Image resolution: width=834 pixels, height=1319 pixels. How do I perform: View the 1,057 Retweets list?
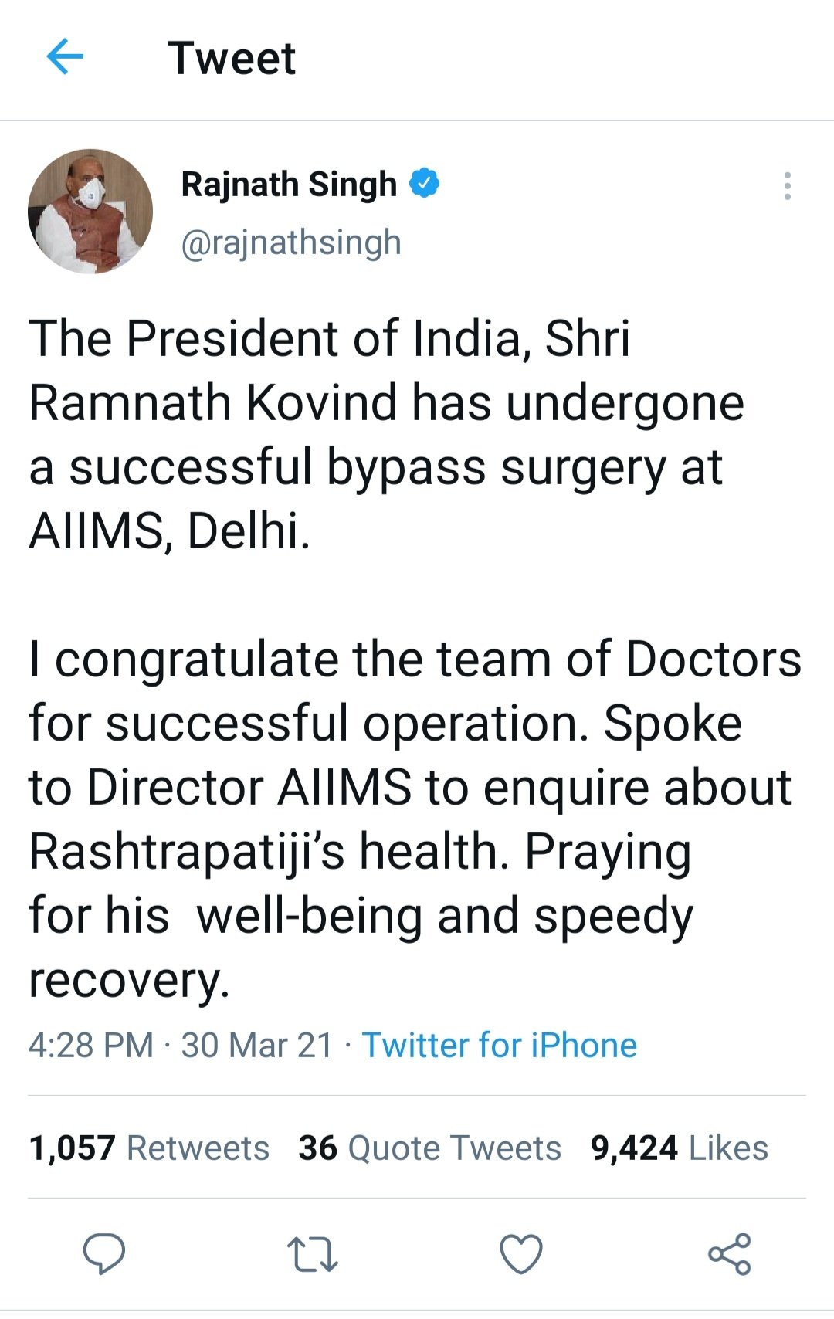[149, 1148]
